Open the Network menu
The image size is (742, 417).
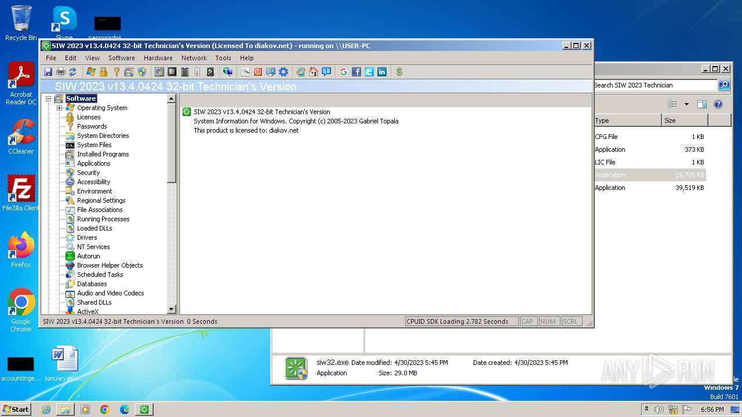[194, 58]
